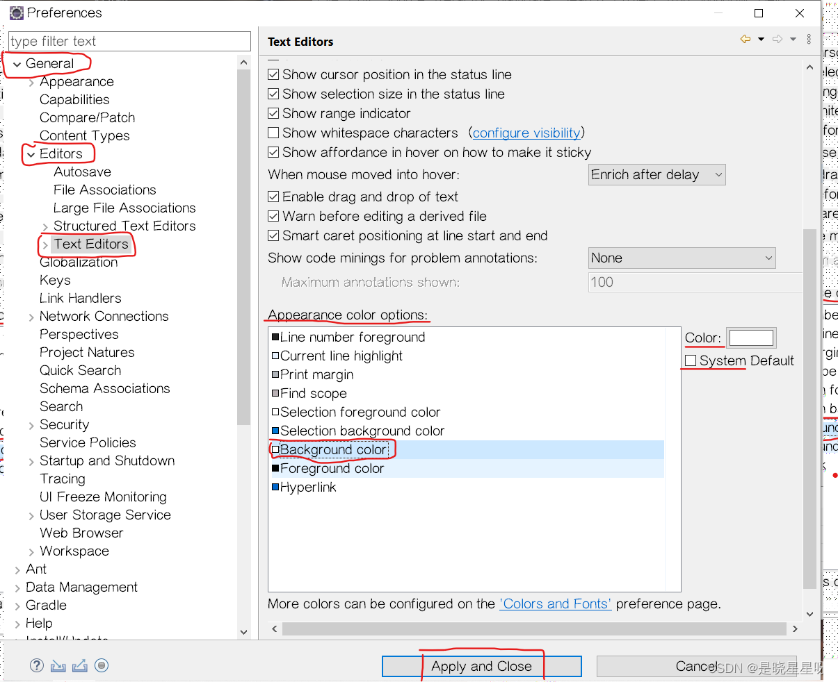The image size is (838, 682).
Task: Toggle Enable drag and drop of text
Action: pyautogui.click(x=274, y=197)
